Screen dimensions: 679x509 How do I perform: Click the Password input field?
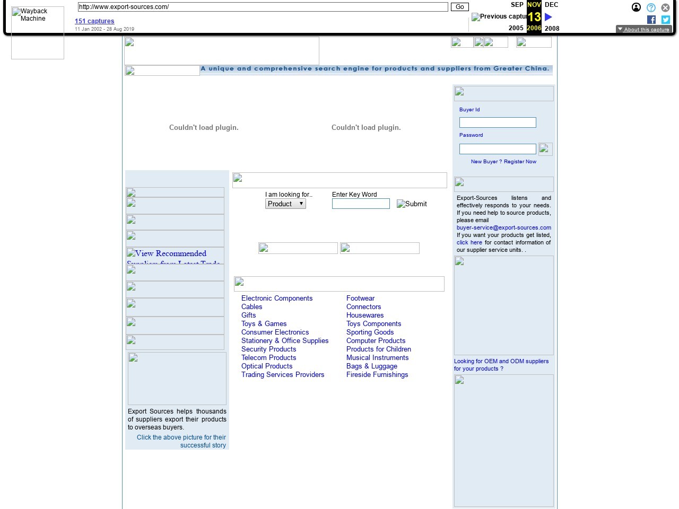click(x=498, y=149)
